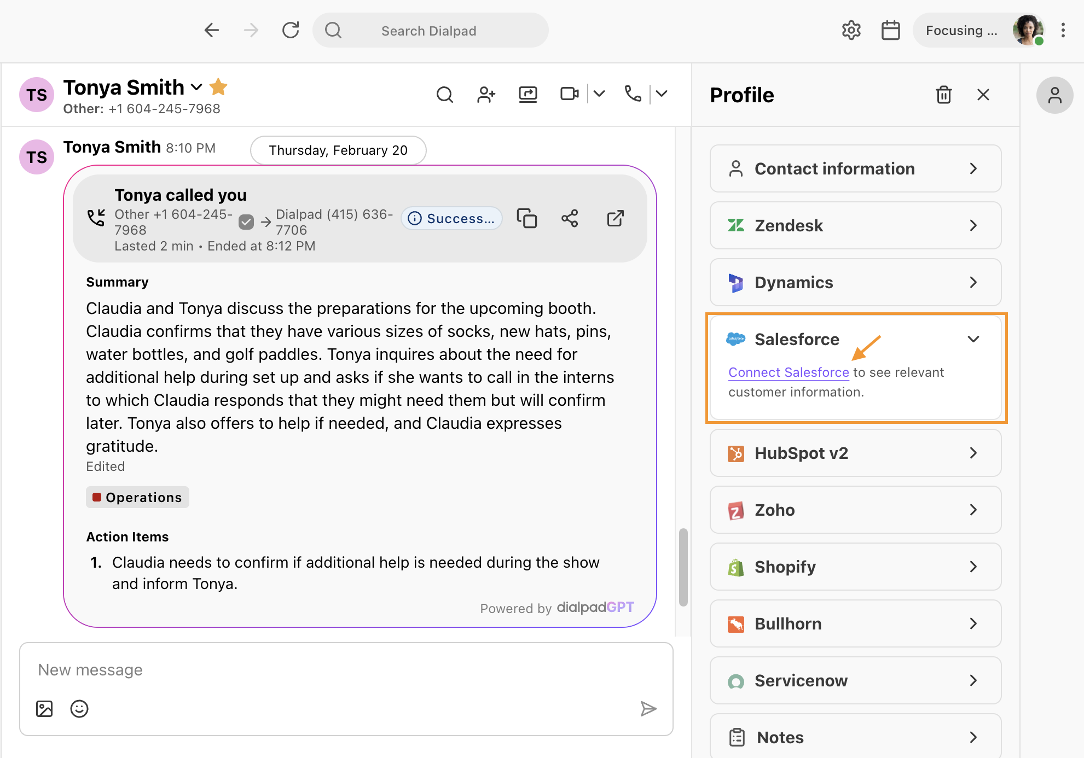Image resolution: width=1084 pixels, height=758 pixels.
Task: Open the calendar icon in the top bar
Action: 890,30
